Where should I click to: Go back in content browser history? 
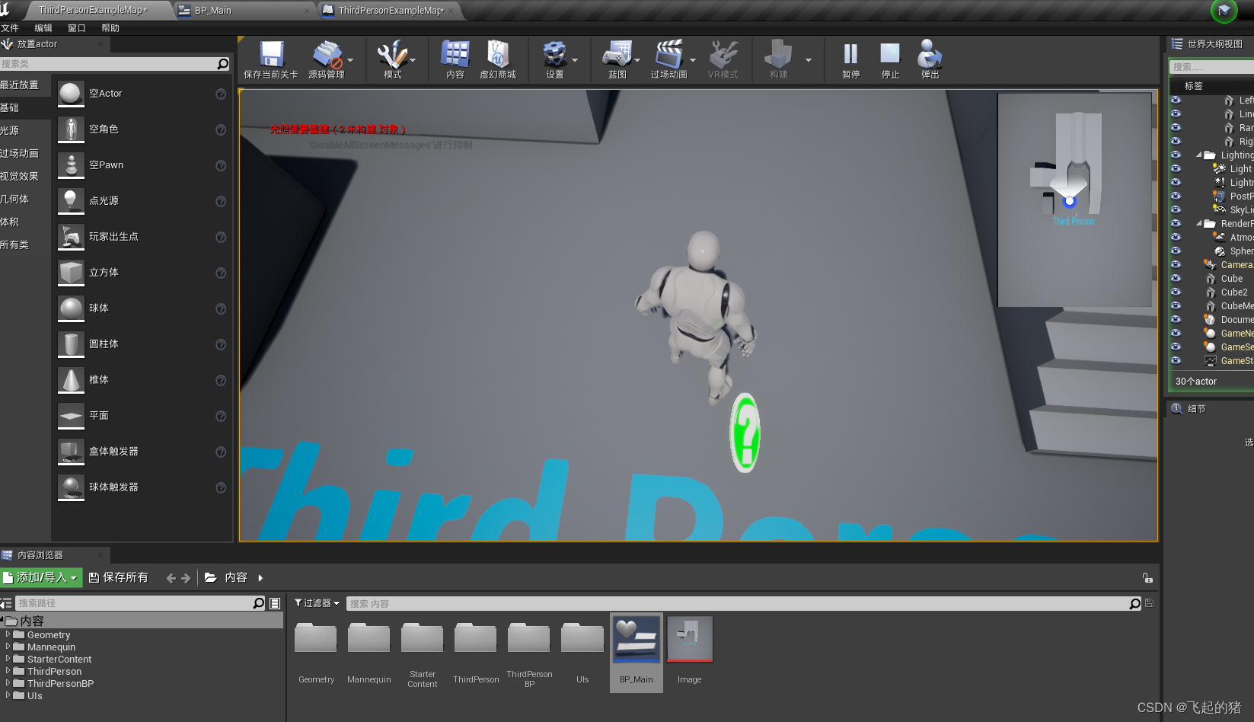click(171, 578)
